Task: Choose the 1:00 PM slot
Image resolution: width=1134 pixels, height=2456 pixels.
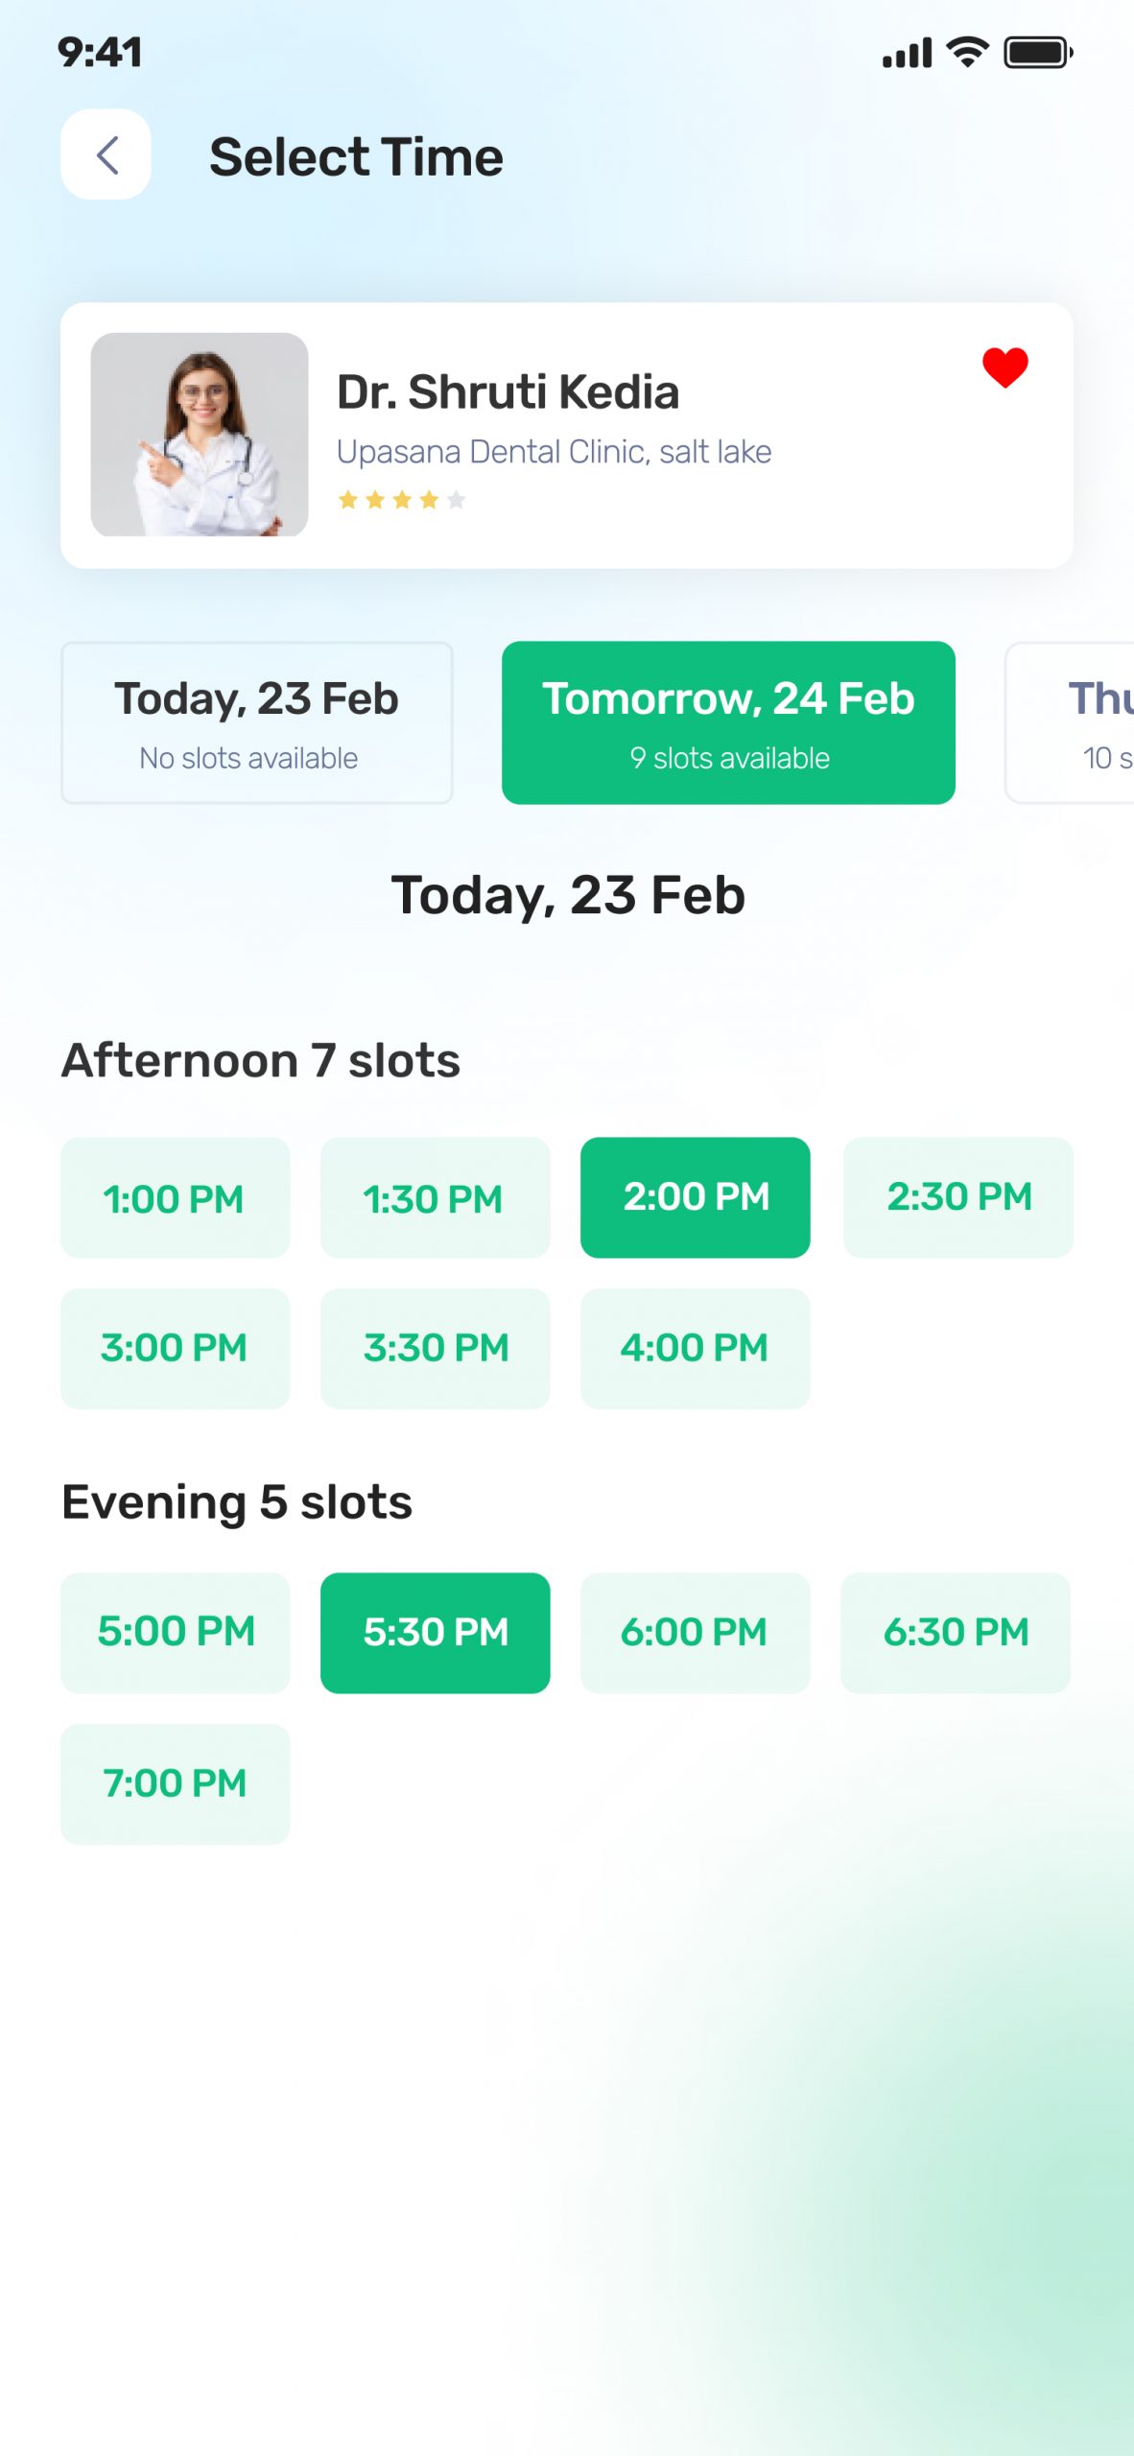Action: pyautogui.click(x=175, y=1197)
